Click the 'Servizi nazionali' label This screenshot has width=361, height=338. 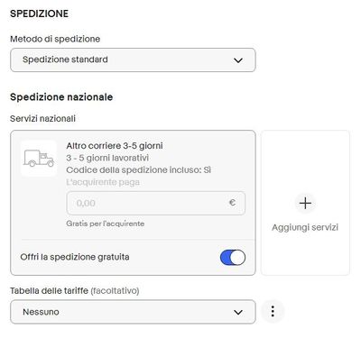click(x=42, y=119)
